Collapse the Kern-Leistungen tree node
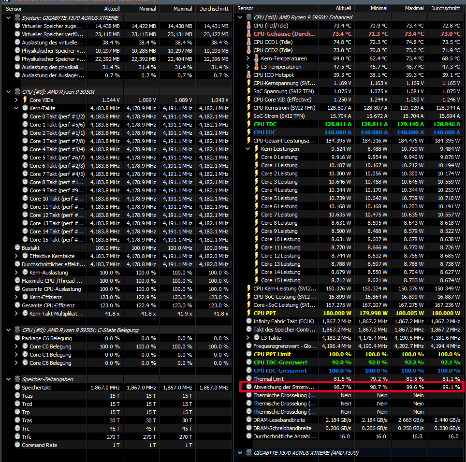Screen dimensions: 466x462 pyautogui.click(x=248, y=149)
